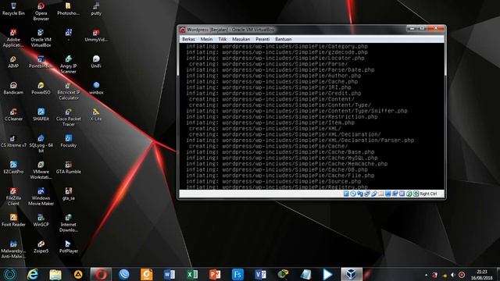Open Internet Explorer from the taskbar

pos(32,274)
